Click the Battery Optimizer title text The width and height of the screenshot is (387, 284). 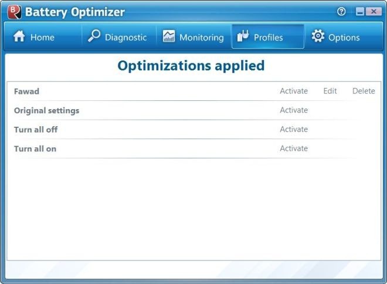(x=75, y=12)
